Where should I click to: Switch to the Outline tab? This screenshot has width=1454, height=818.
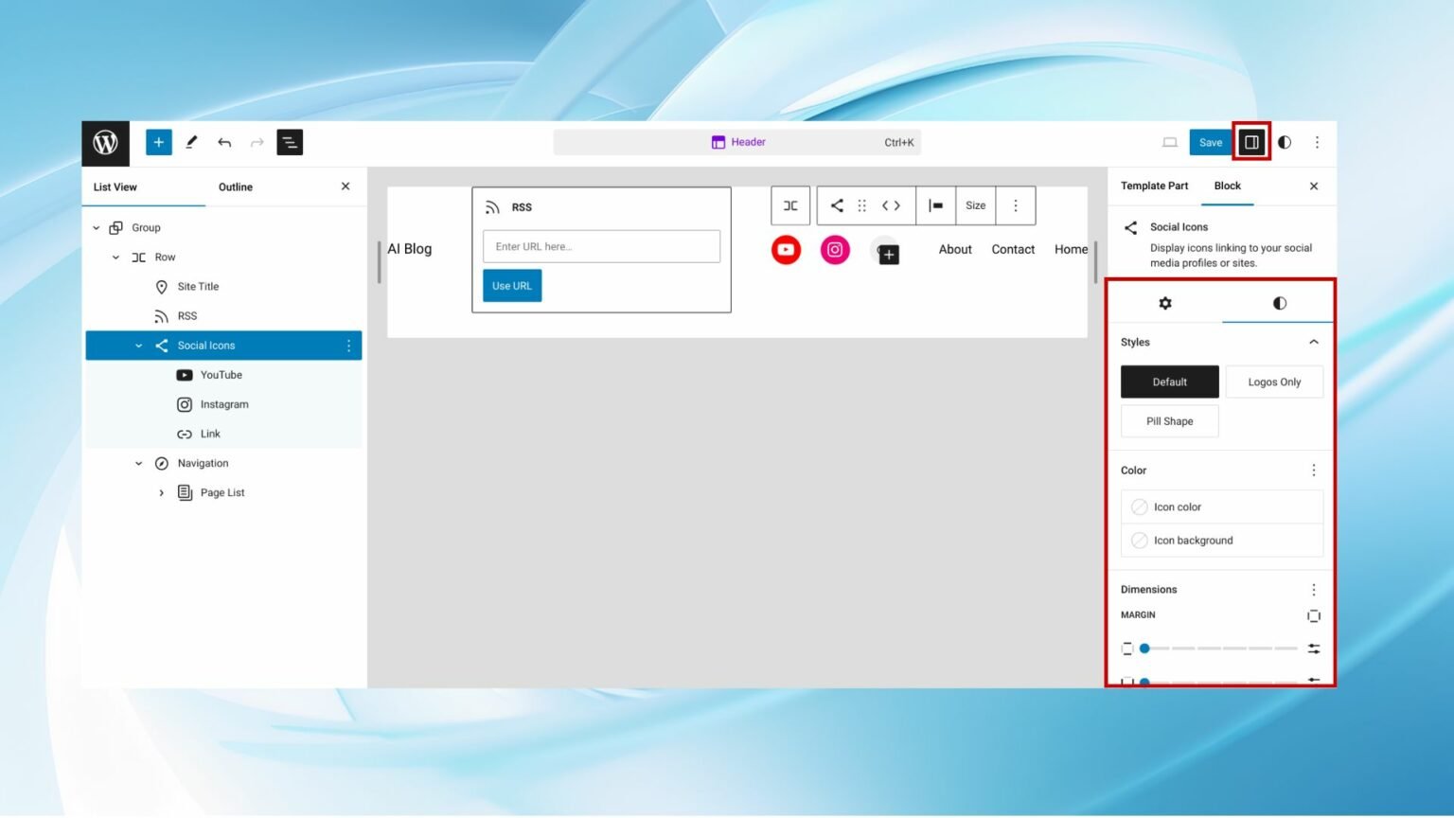[235, 187]
